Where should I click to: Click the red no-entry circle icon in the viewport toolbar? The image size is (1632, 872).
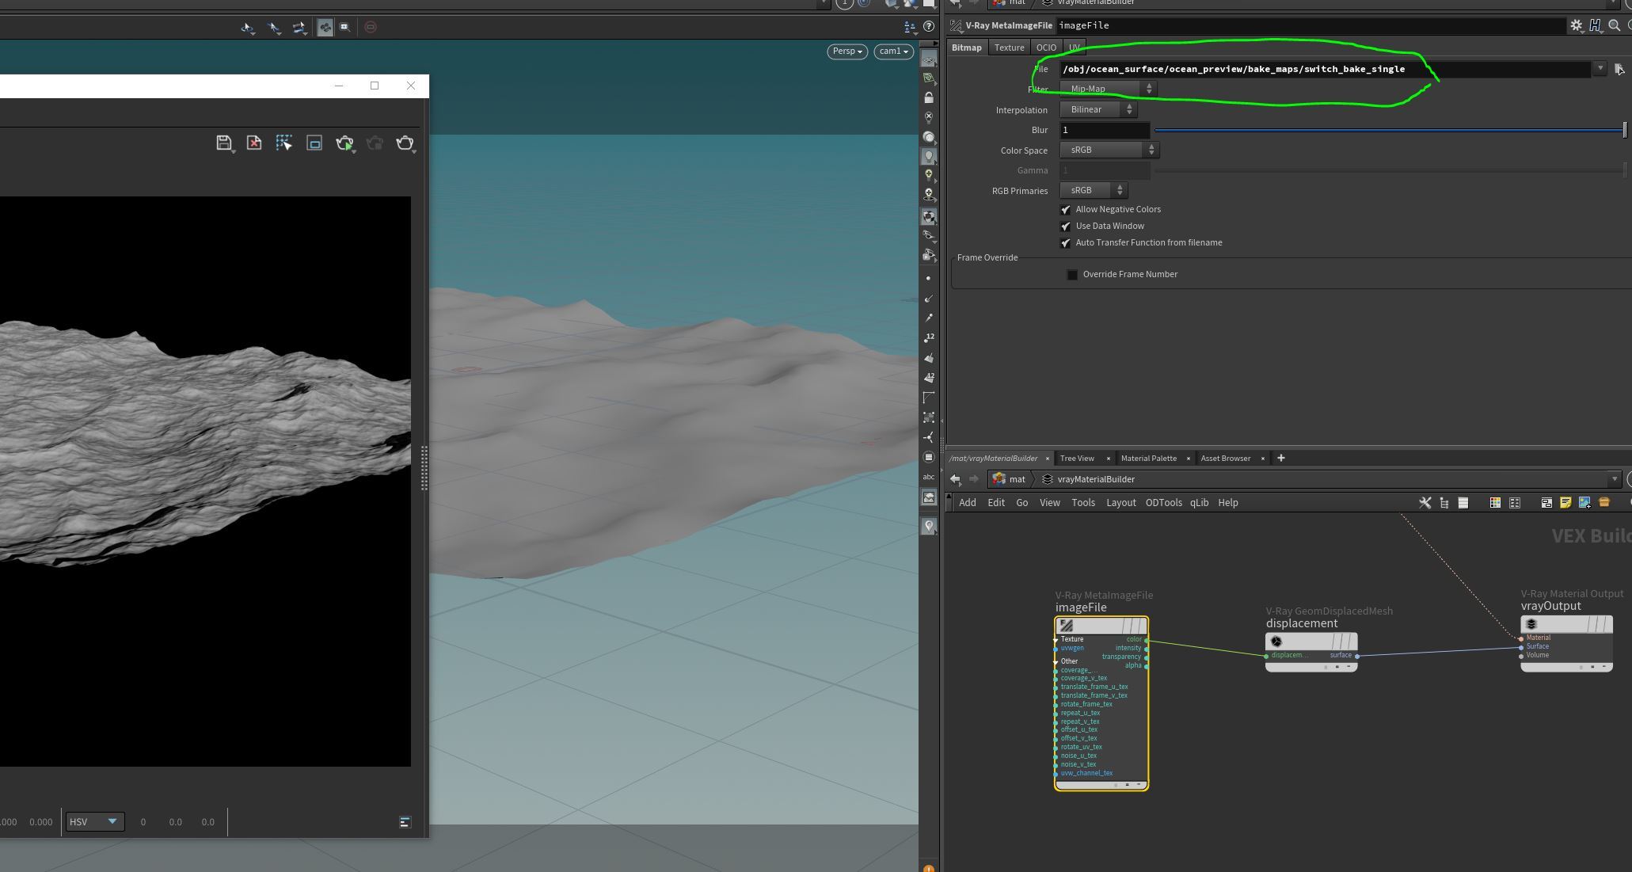(371, 27)
